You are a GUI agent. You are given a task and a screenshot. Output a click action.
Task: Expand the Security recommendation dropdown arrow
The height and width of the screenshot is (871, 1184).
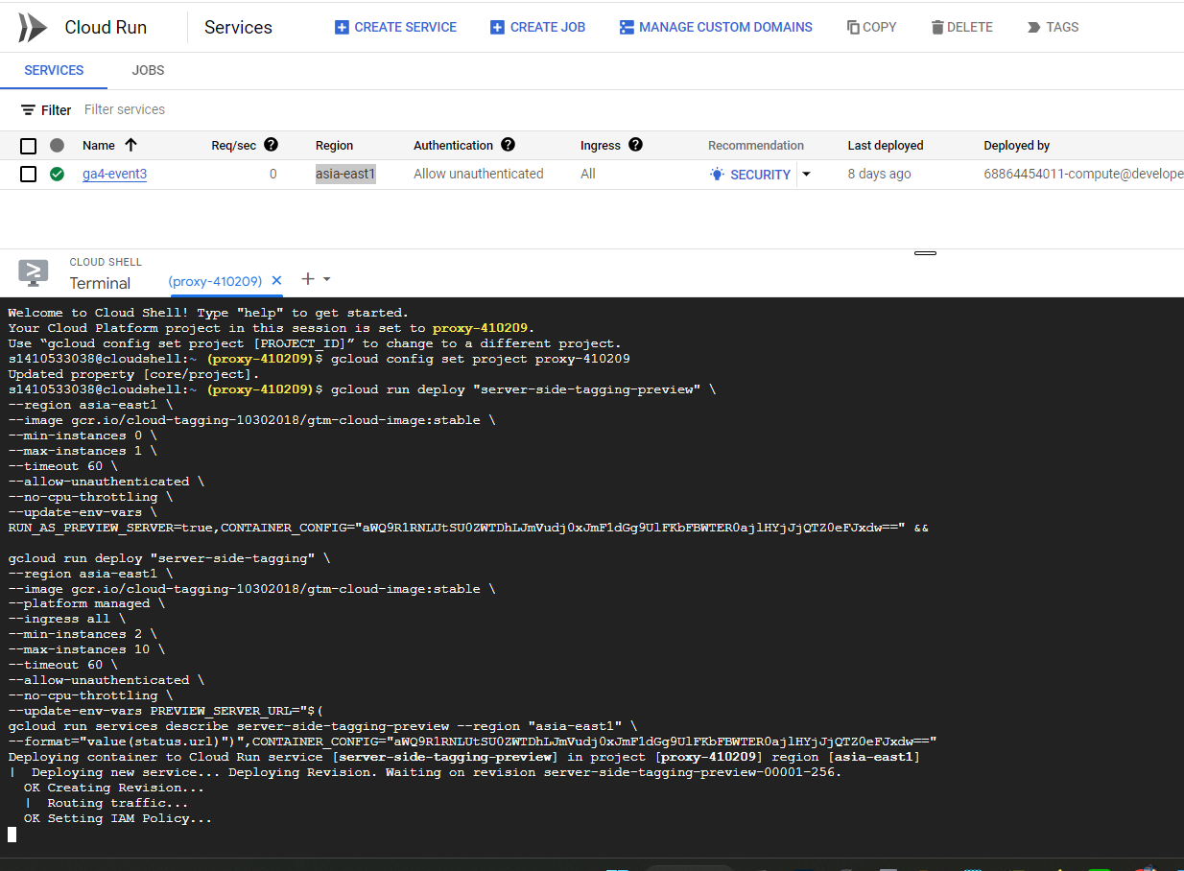pos(806,174)
